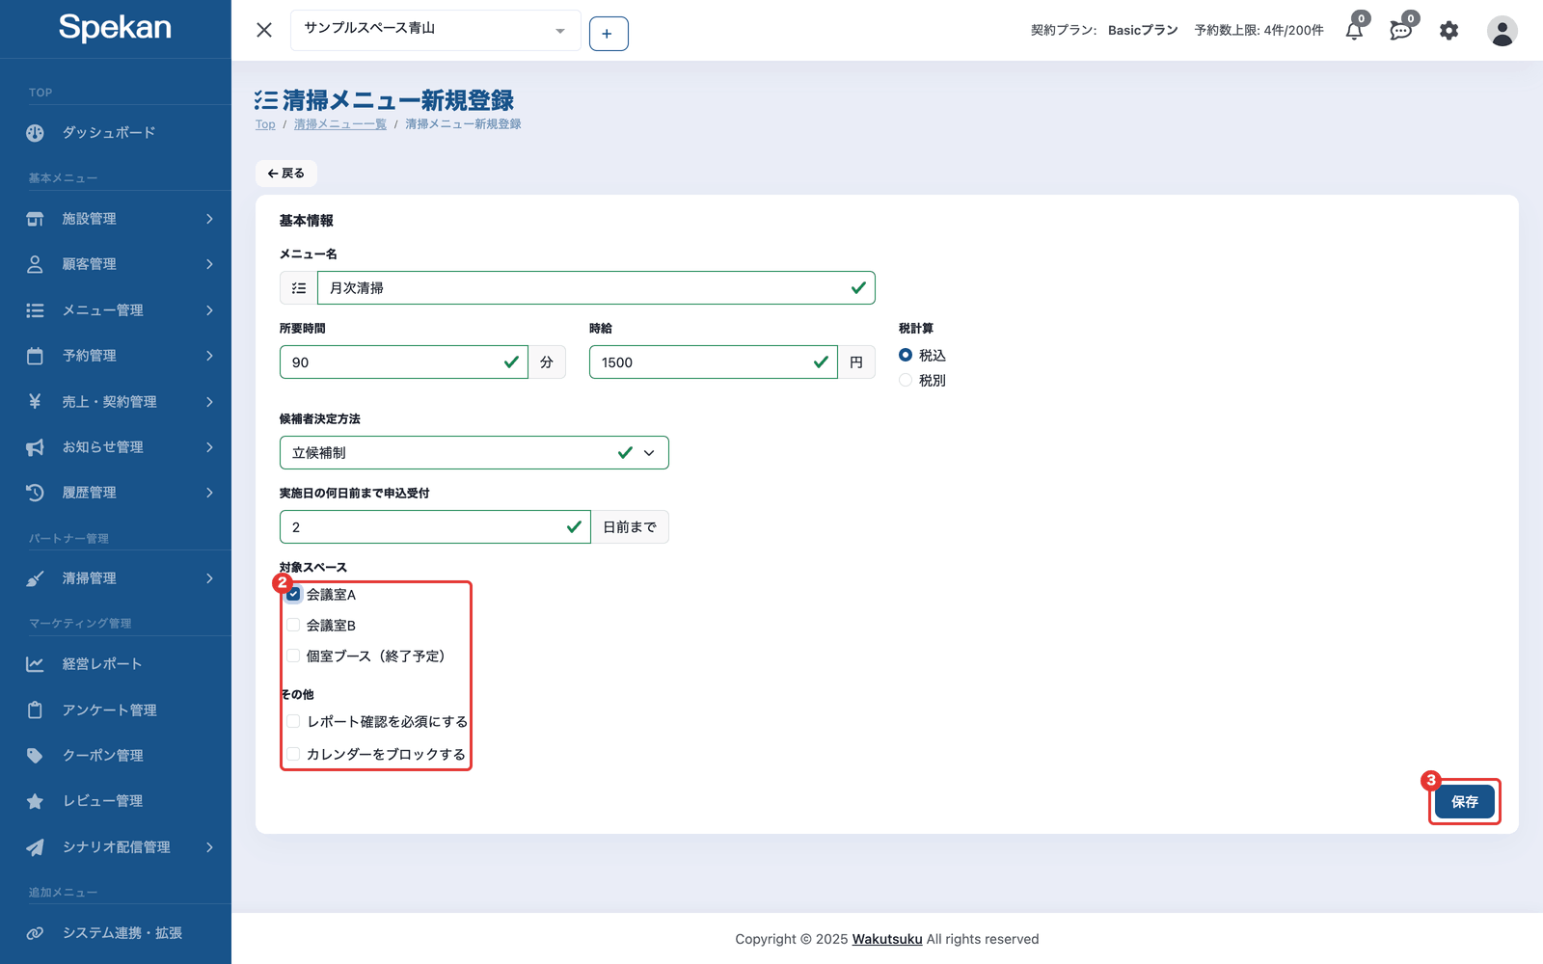Open the chat messages icon
This screenshot has height=964, width=1543.
click(x=1401, y=31)
